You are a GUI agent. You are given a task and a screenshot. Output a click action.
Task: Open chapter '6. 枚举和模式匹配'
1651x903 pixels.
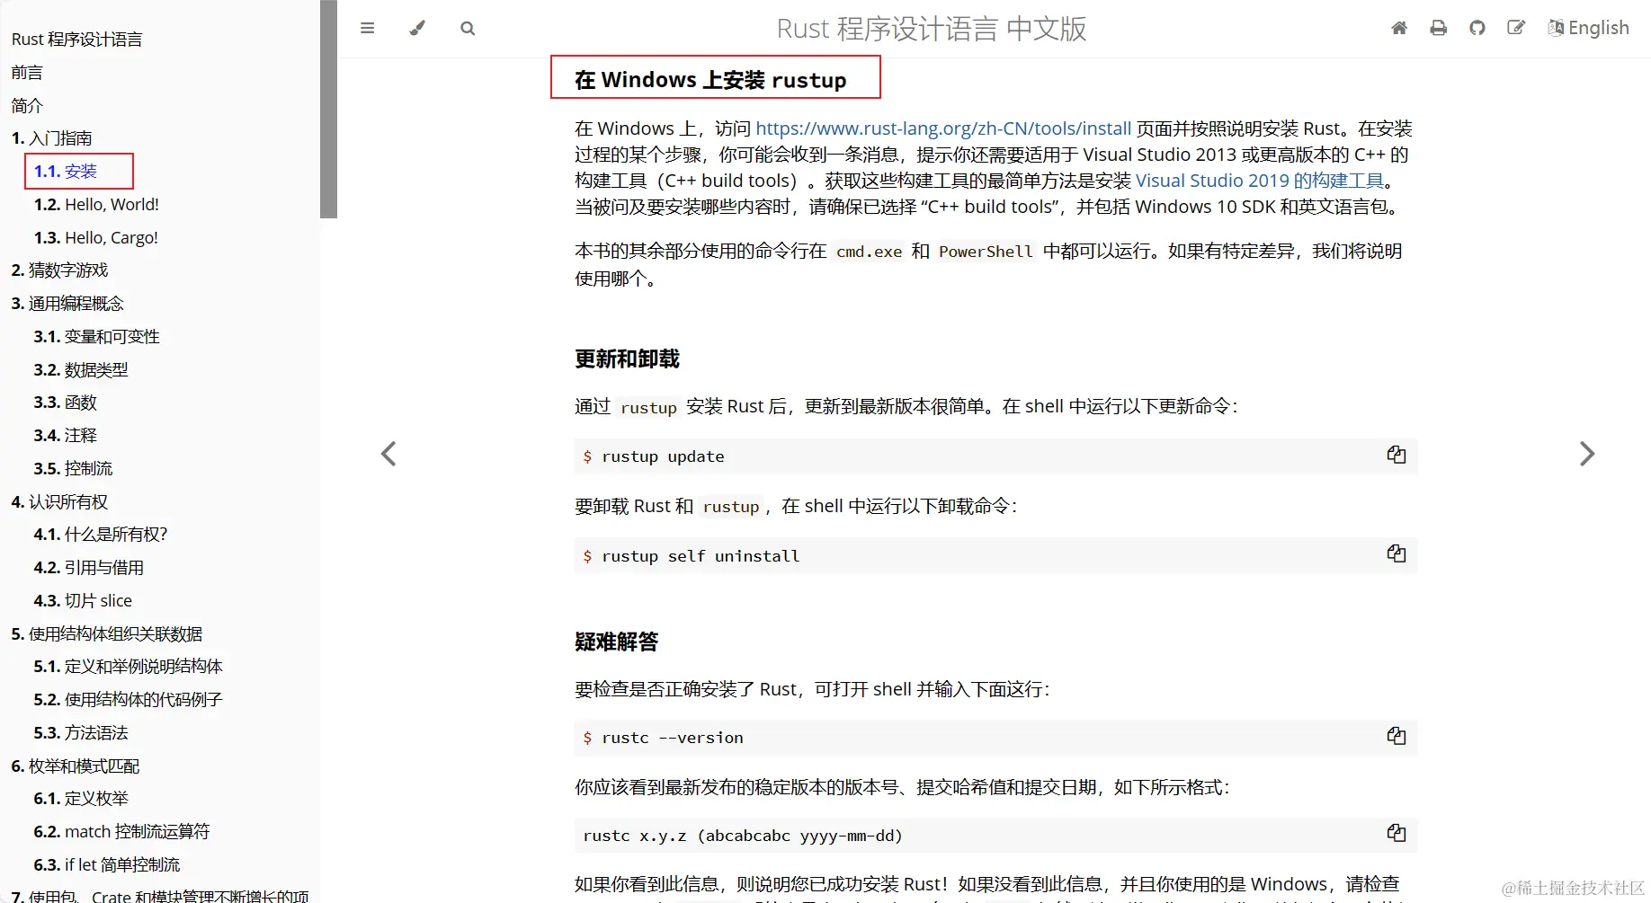tap(76, 766)
